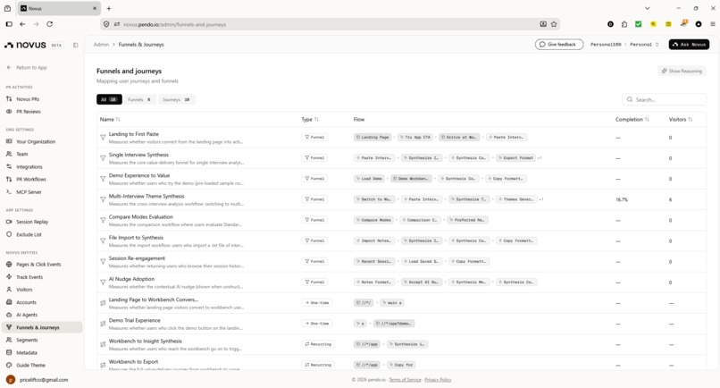This screenshot has width=720, height=388.
Task: Click the 16.7% completion value
Action: click(621, 199)
